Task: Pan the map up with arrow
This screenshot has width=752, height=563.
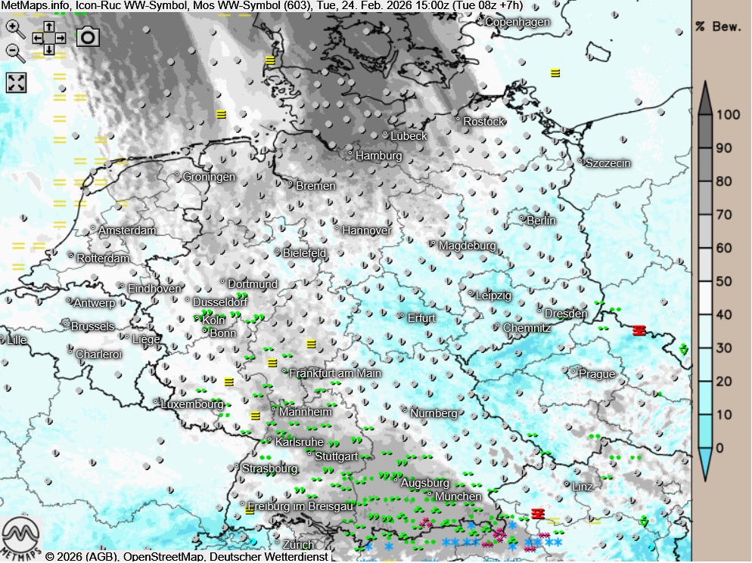Action: 49,26
